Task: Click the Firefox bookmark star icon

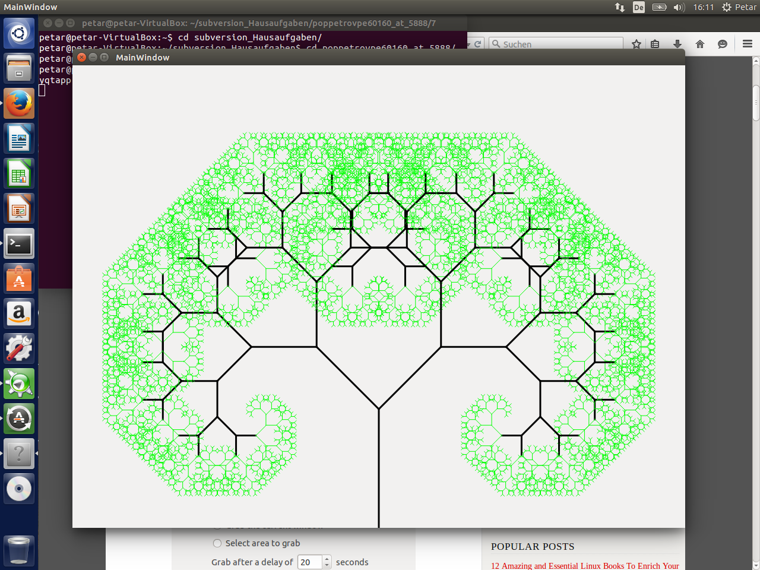Action: (x=636, y=44)
